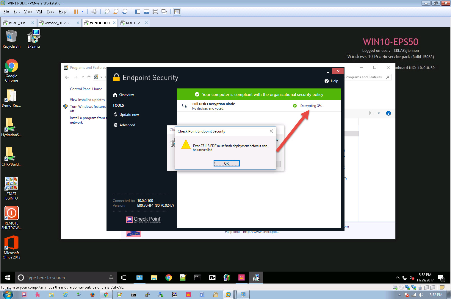This screenshot has height=299, width=451.
Task: Open the VMware Tabs menu
Action: point(50,12)
